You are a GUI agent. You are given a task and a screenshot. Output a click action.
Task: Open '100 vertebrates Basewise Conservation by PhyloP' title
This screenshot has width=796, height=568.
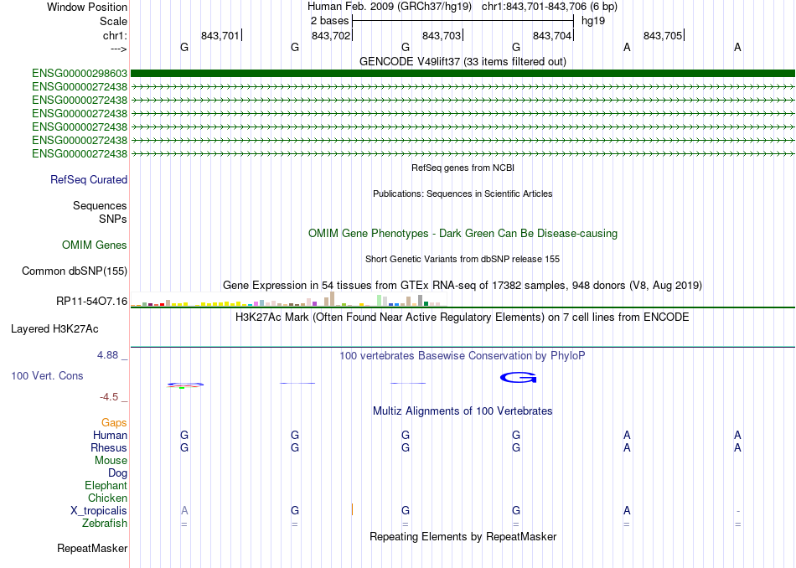pos(463,356)
